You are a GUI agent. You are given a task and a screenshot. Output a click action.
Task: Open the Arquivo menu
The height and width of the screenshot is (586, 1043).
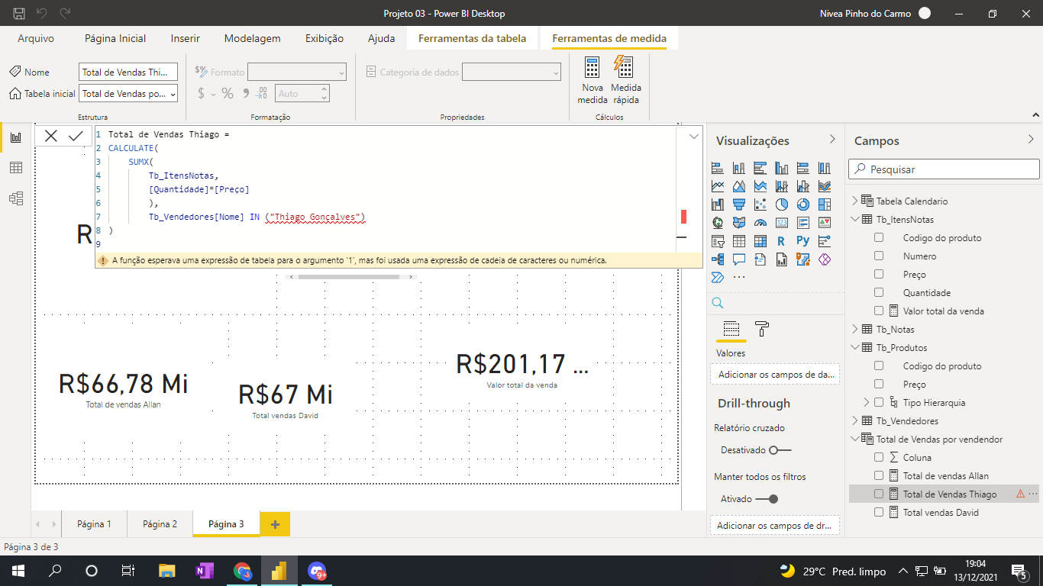(x=36, y=38)
